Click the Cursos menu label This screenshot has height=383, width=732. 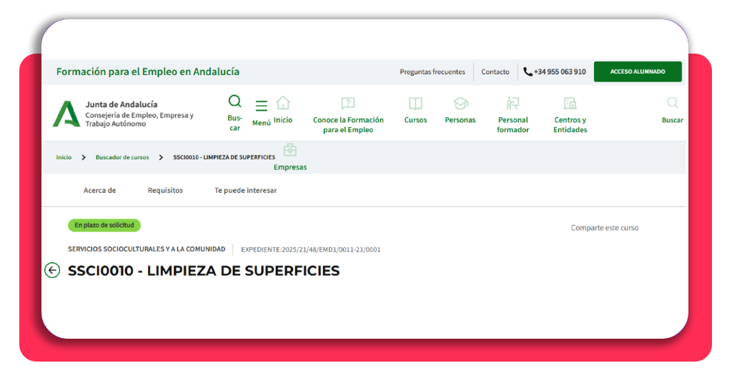[x=415, y=120]
